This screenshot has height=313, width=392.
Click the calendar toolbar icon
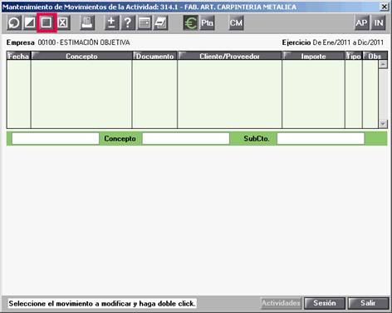pos(145,22)
